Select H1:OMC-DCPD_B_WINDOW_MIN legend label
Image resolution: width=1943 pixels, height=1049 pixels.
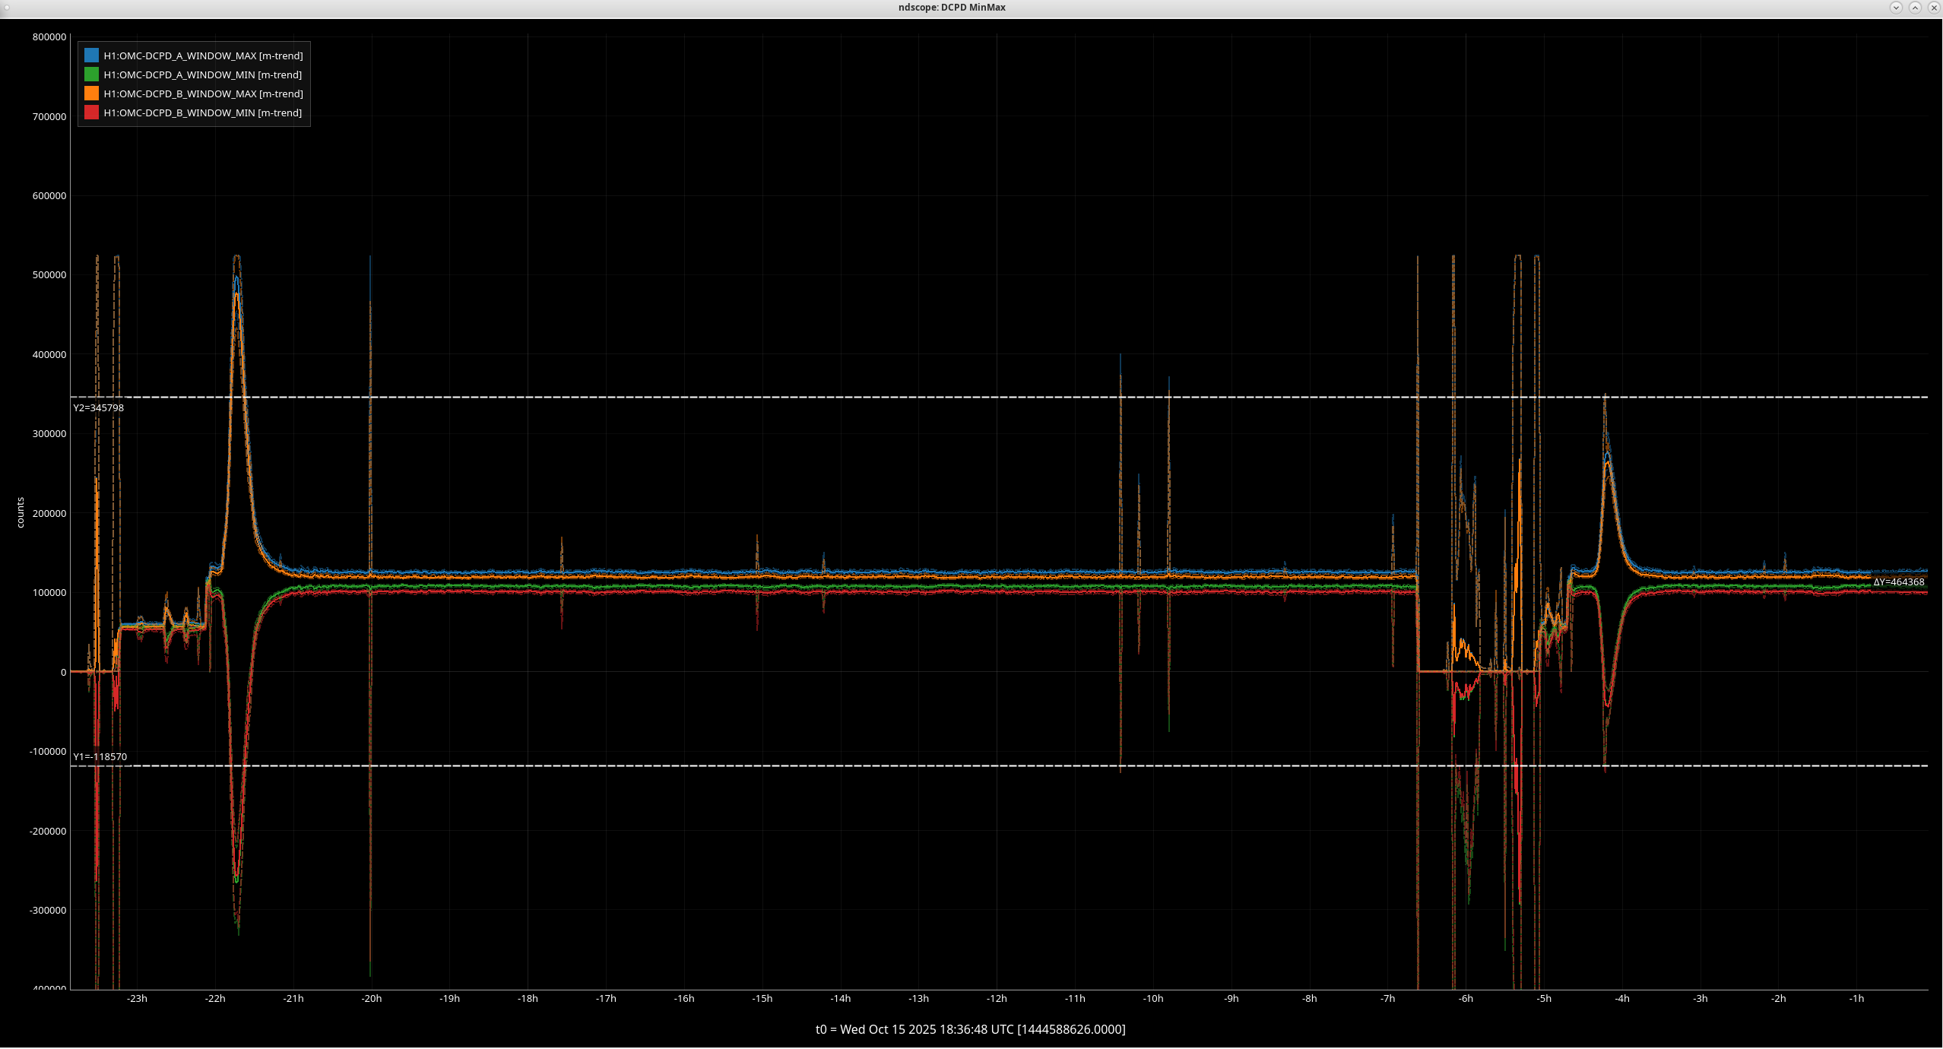pyautogui.click(x=202, y=113)
